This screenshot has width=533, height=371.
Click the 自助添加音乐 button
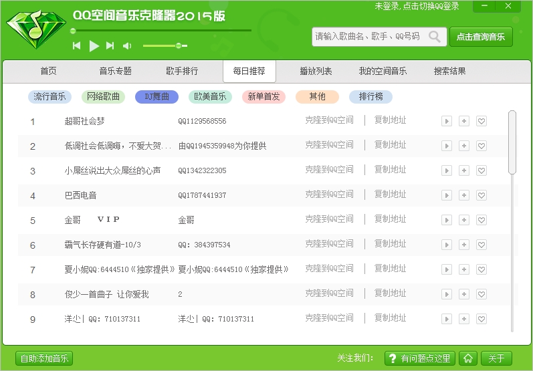[x=44, y=358]
